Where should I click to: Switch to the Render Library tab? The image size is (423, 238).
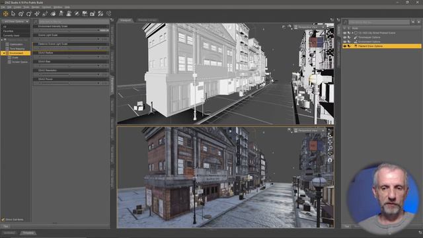(x=147, y=20)
